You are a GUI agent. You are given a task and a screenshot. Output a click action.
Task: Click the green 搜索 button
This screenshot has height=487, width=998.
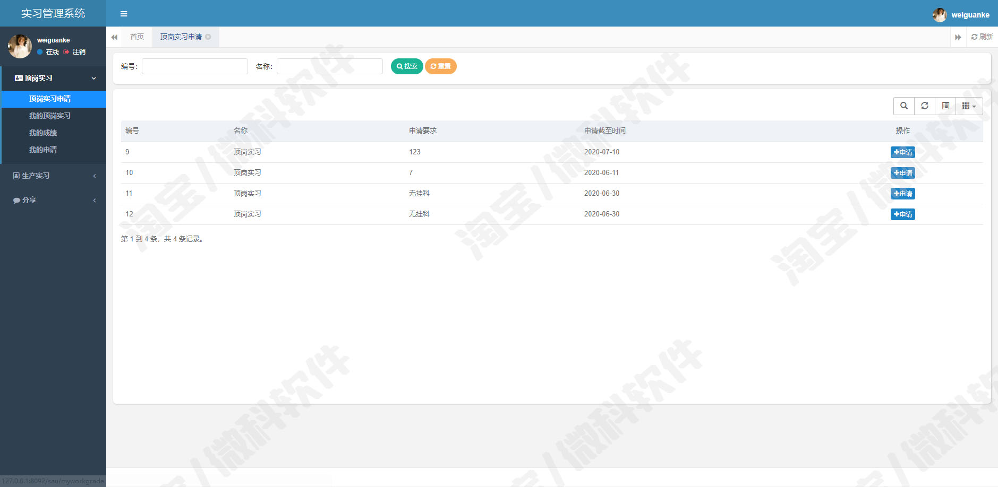(x=407, y=66)
